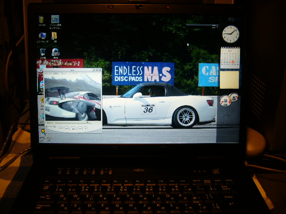Select the Ulead VideoStudio desktop icon

tap(55, 54)
